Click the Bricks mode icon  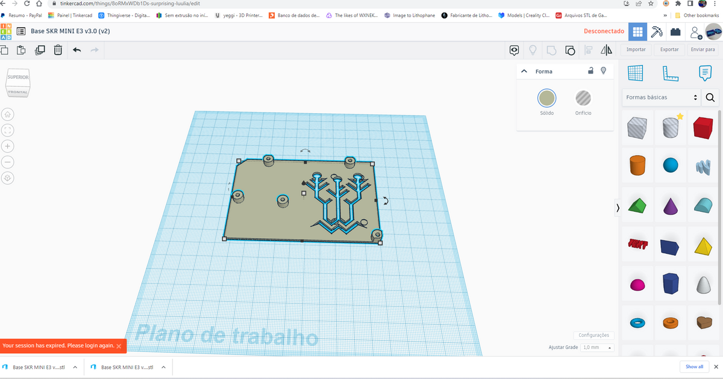pos(675,31)
